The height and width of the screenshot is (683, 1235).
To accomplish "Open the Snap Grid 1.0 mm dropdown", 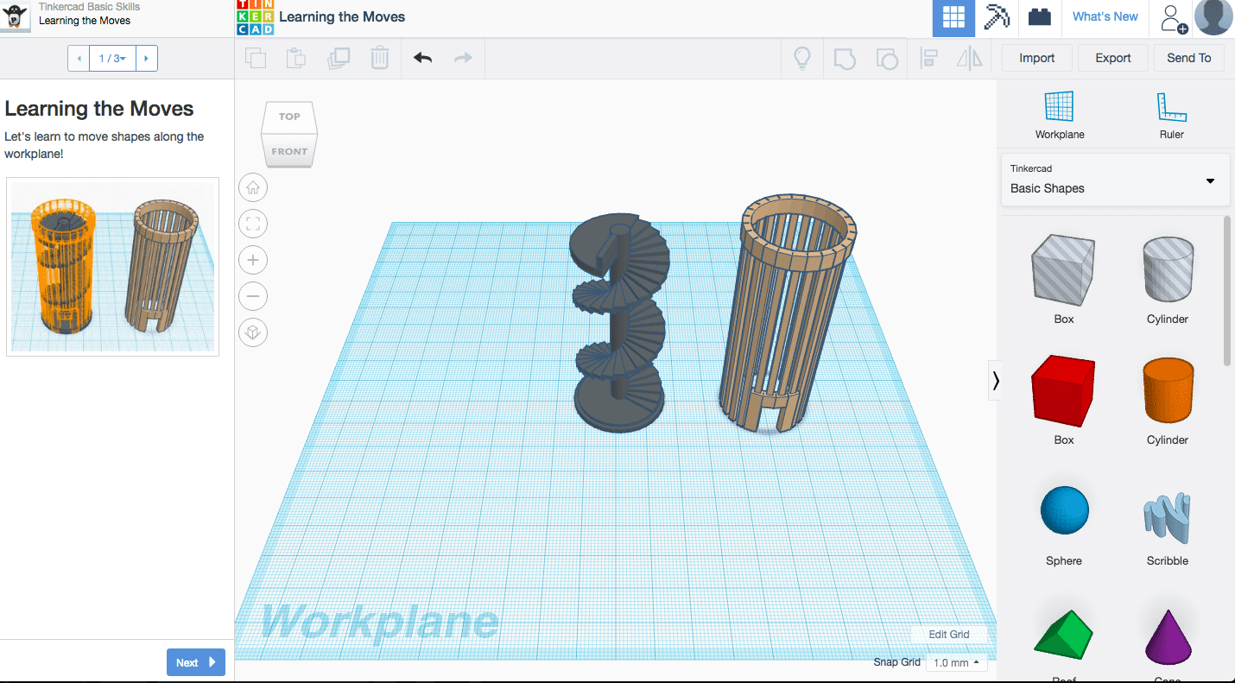I will coord(956,663).
